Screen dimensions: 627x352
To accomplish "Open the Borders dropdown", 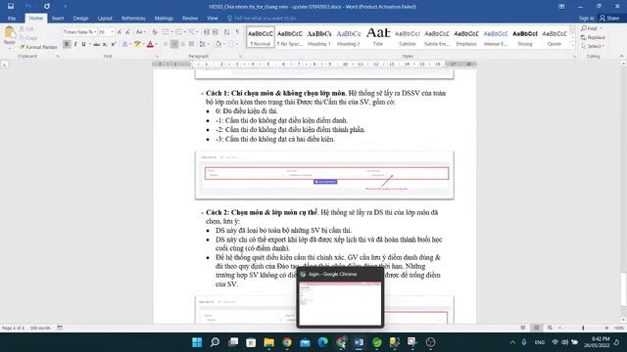I will click(x=232, y=44).
